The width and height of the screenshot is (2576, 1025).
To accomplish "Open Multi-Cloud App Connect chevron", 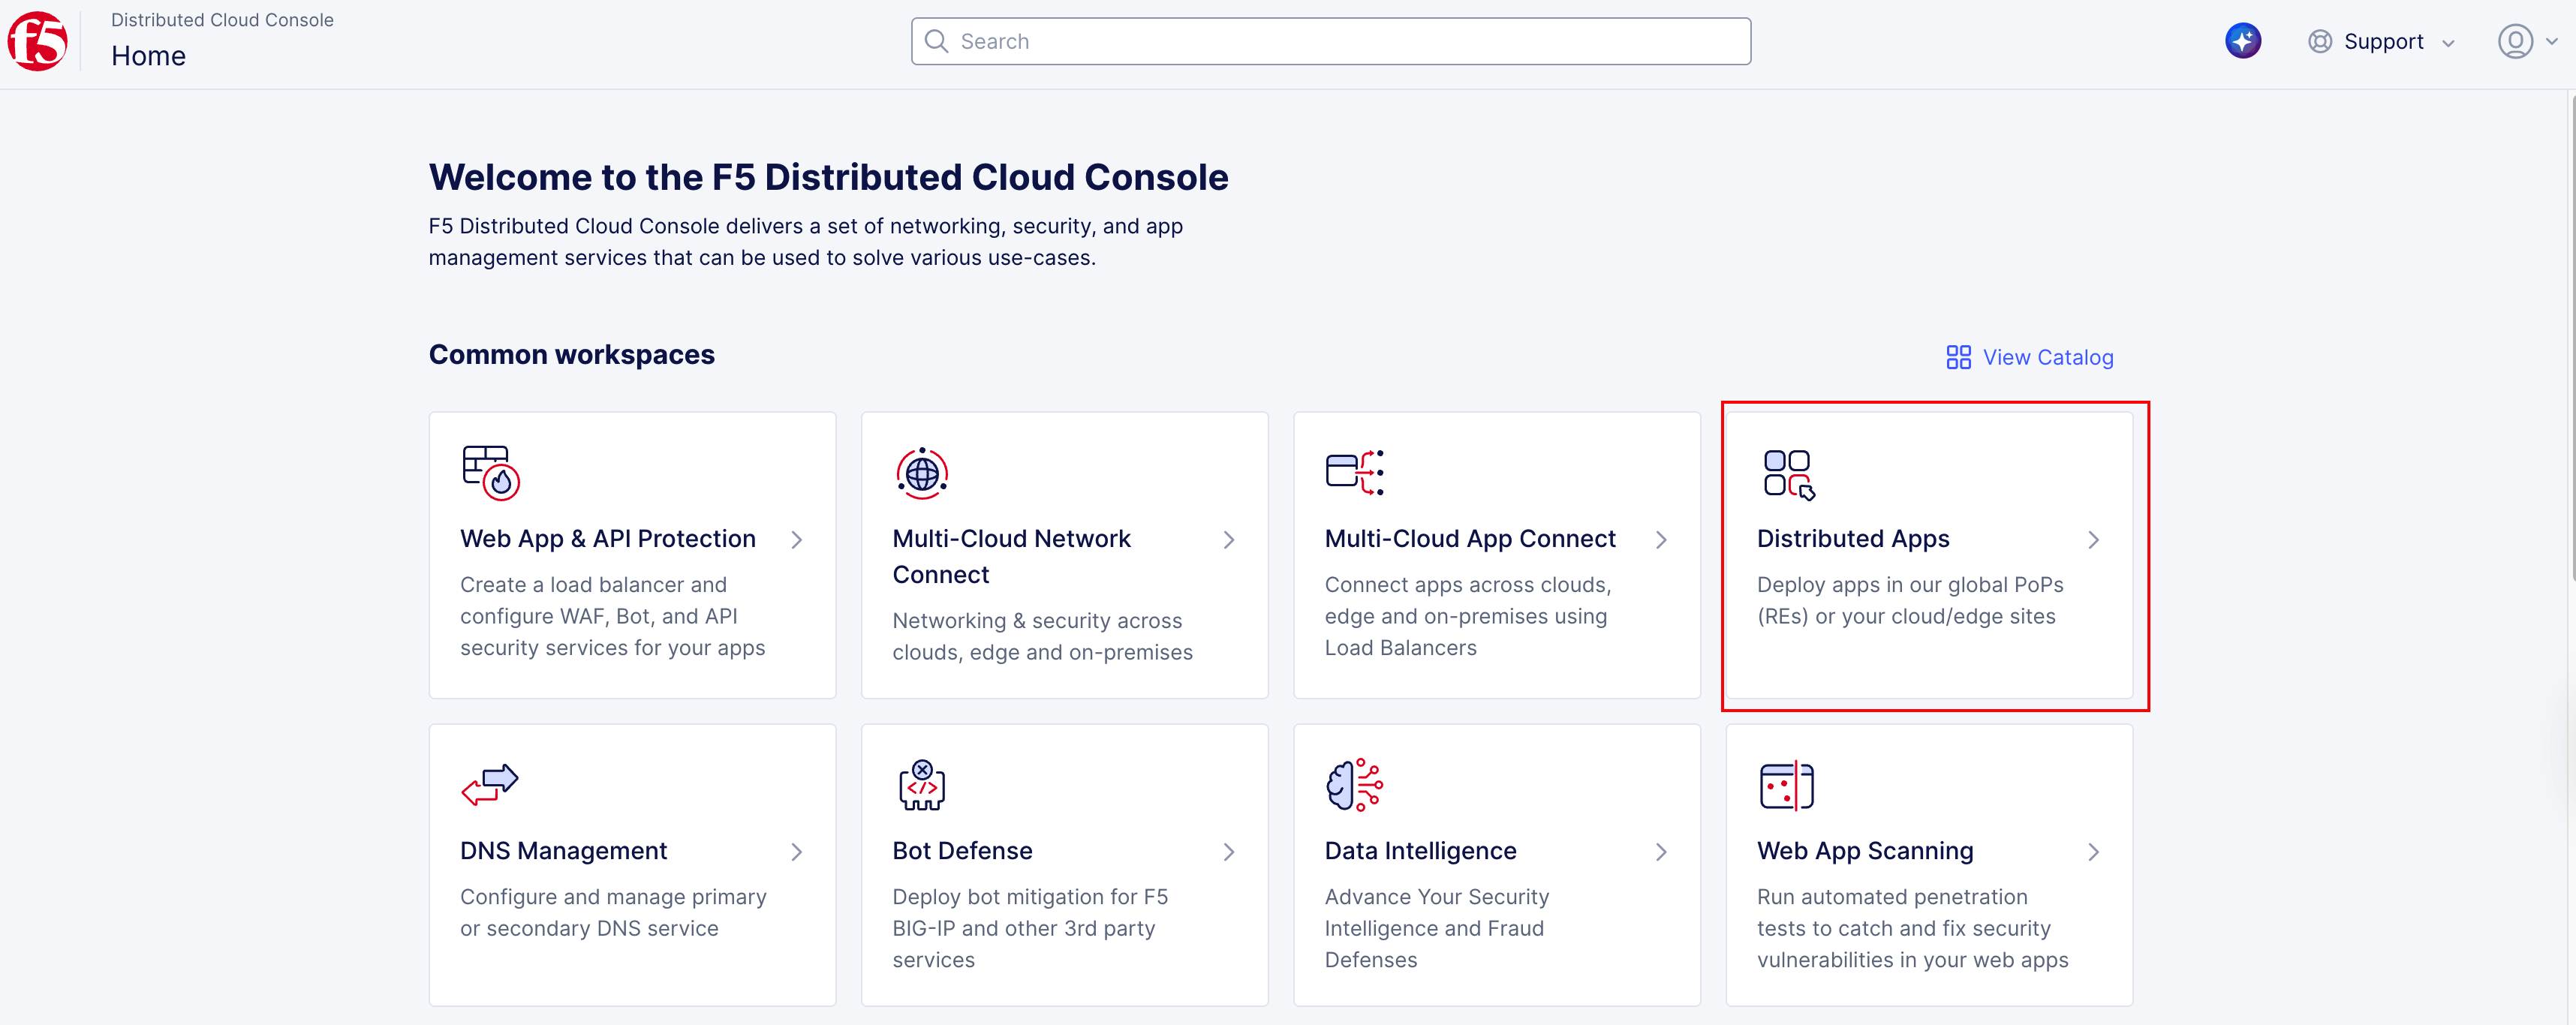I will pos(1661,540).
